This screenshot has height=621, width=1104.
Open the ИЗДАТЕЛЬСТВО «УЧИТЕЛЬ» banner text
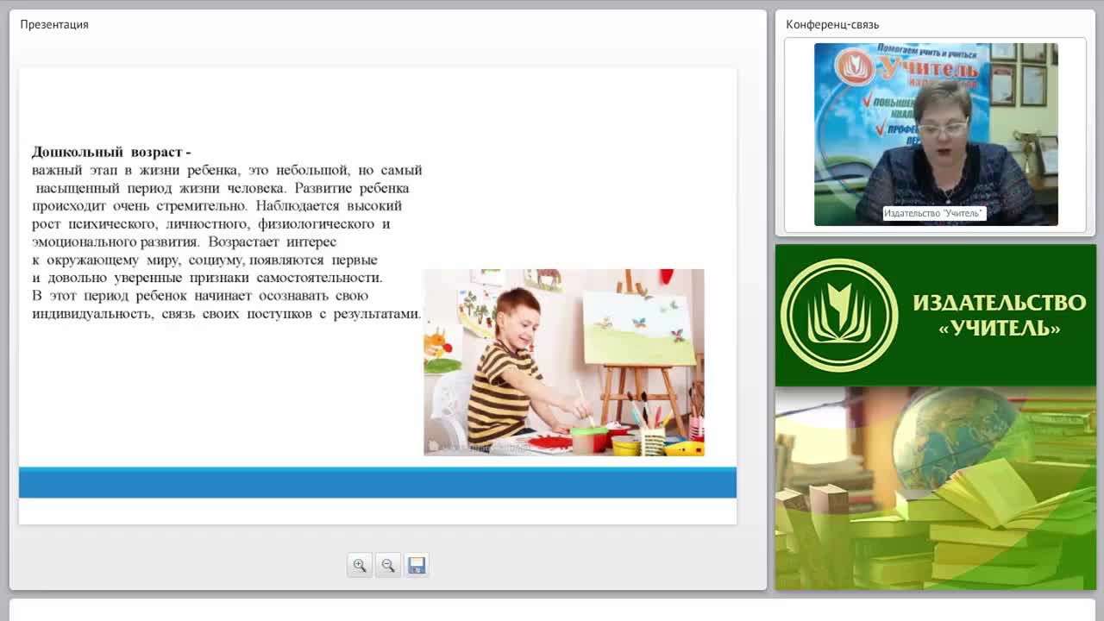pyautogui.click(x=1000, y=315)
